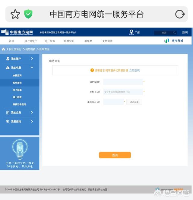Bookmark the page with the star icon
Viewport: 193px width, 200px height.
(x=15, y=14)
